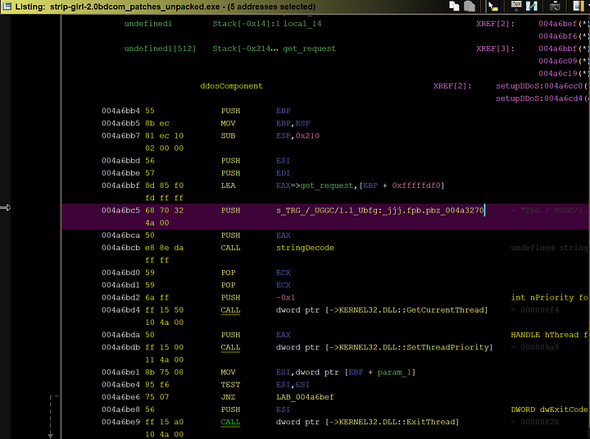Toggle mouse hover popups cursor icon
The width and height of the screenshot is (590, 439).
tap(492, 6)
